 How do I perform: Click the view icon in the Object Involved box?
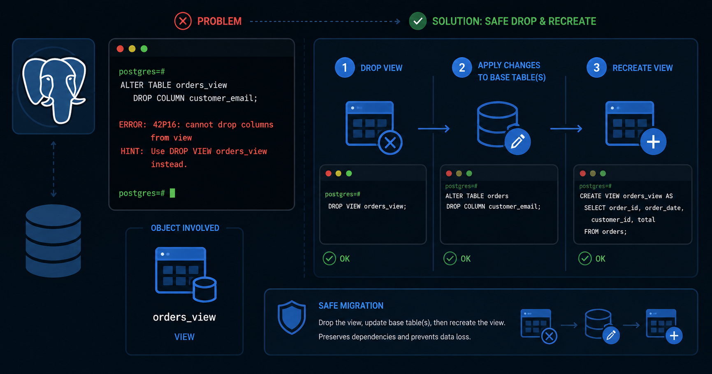(186, 274)
